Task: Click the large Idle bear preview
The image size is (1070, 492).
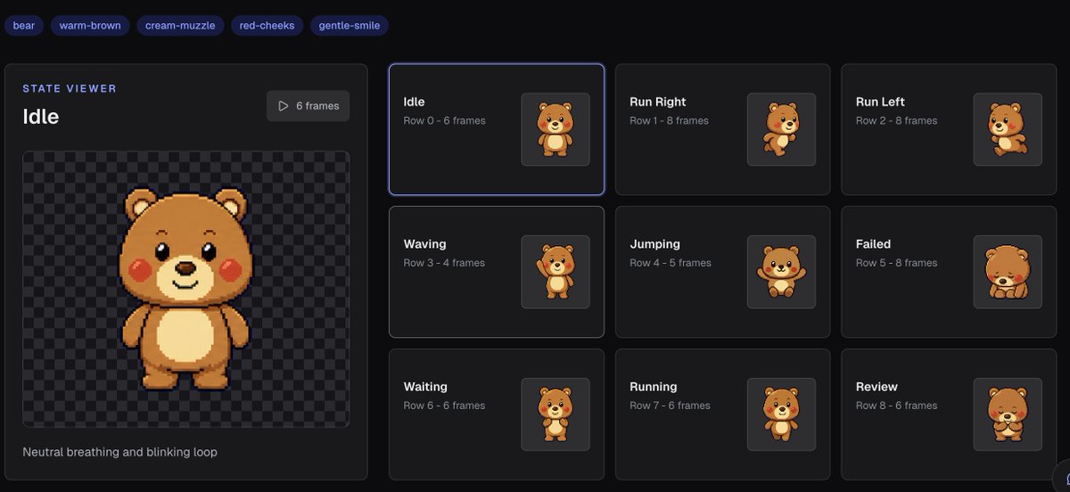Action: coord(185,289)
